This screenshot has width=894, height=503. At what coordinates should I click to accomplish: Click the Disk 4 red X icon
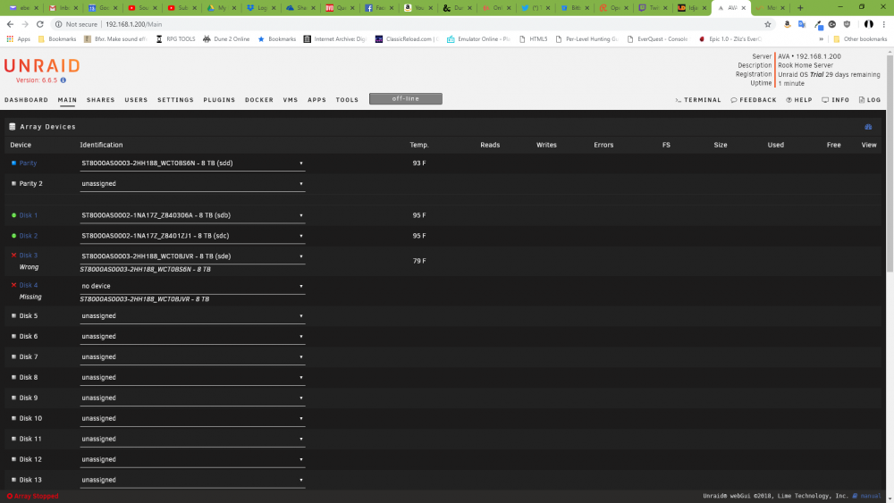(13, 285)
